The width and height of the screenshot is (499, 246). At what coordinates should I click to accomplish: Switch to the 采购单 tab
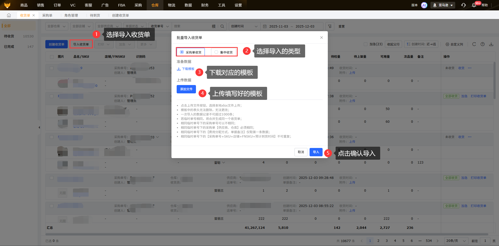pos(47,15)
